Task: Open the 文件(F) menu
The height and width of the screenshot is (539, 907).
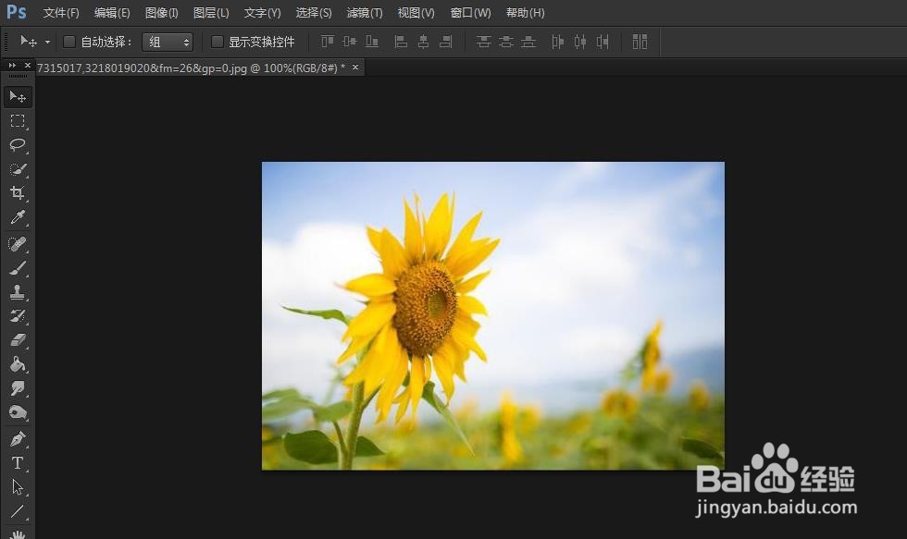Action: pos(61,13)
